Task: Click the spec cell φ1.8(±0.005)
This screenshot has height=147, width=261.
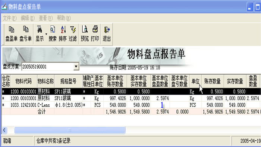Action: [x=68, y=105]
